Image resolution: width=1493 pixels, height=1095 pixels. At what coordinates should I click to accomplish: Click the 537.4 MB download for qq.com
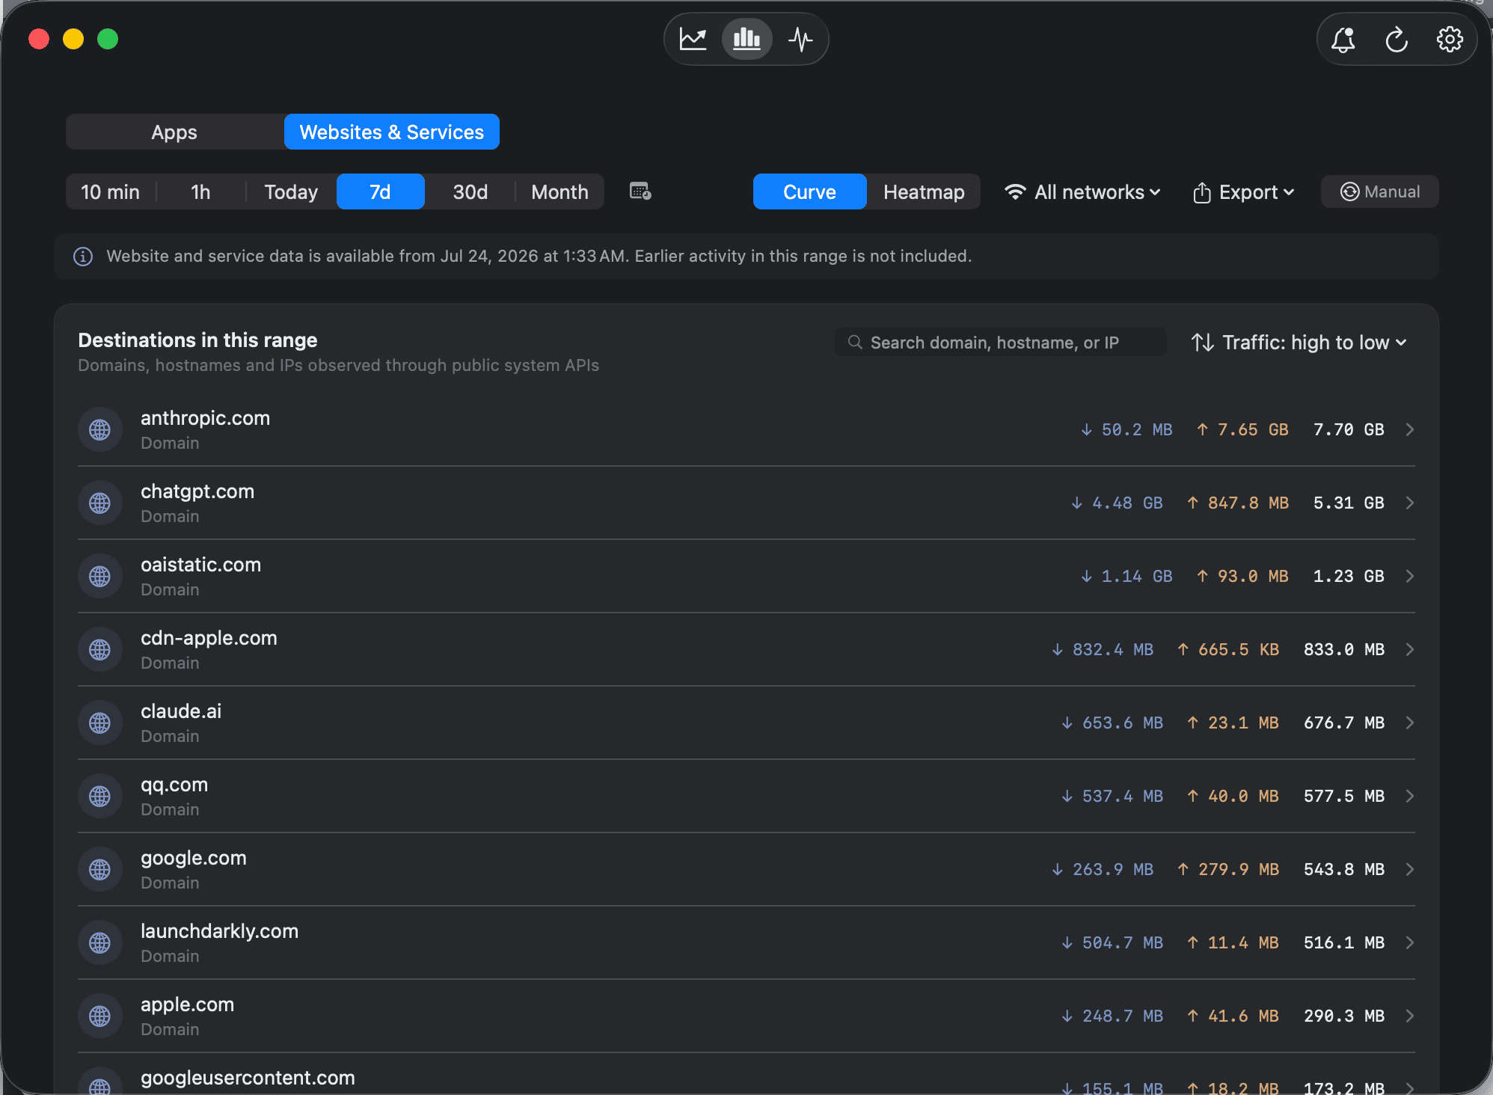(1112, 796)
